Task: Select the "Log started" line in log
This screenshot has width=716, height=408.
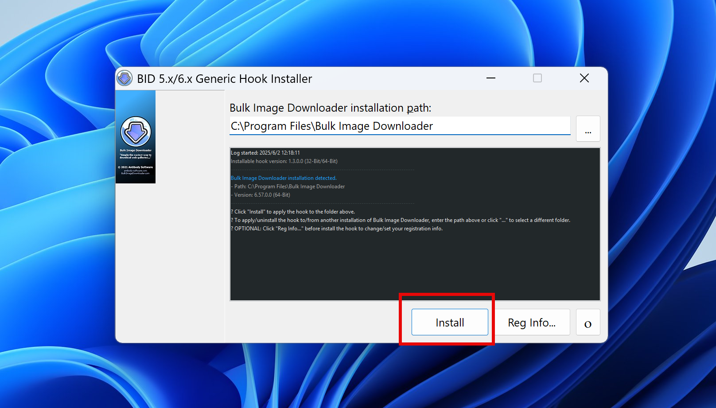Action: click(x=265, y=153)
